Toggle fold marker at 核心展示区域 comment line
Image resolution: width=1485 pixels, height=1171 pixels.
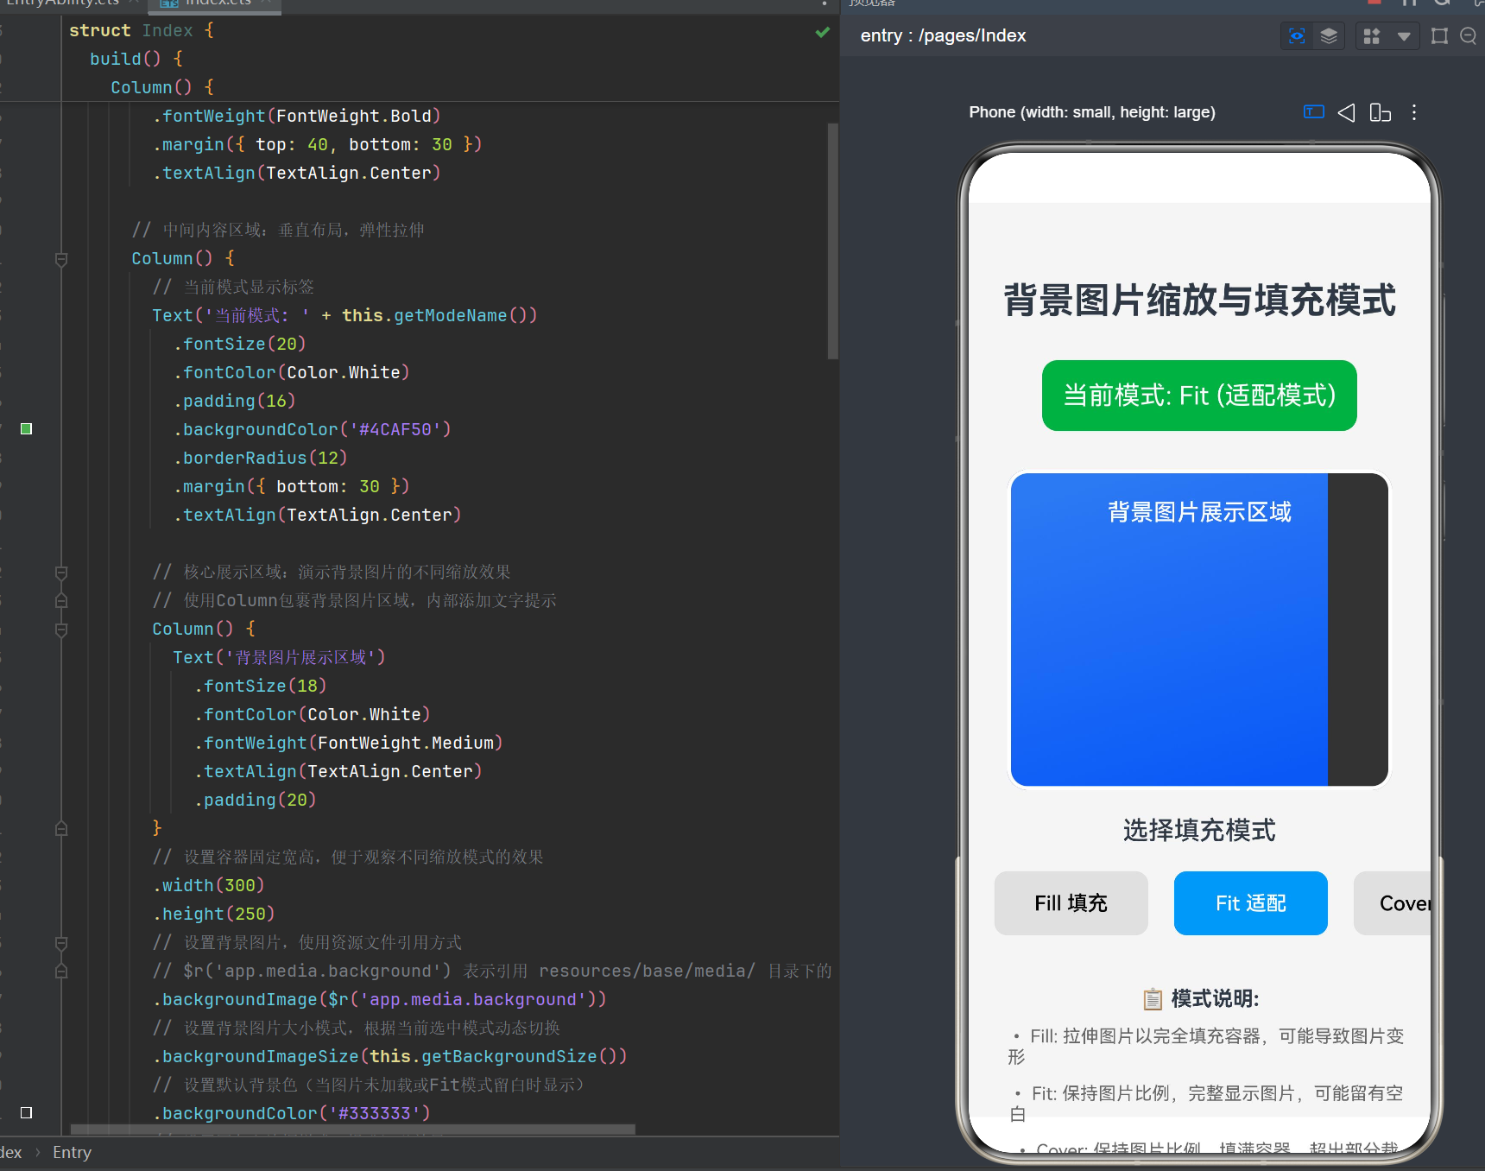pyautogui.click(x=61, y=573)
